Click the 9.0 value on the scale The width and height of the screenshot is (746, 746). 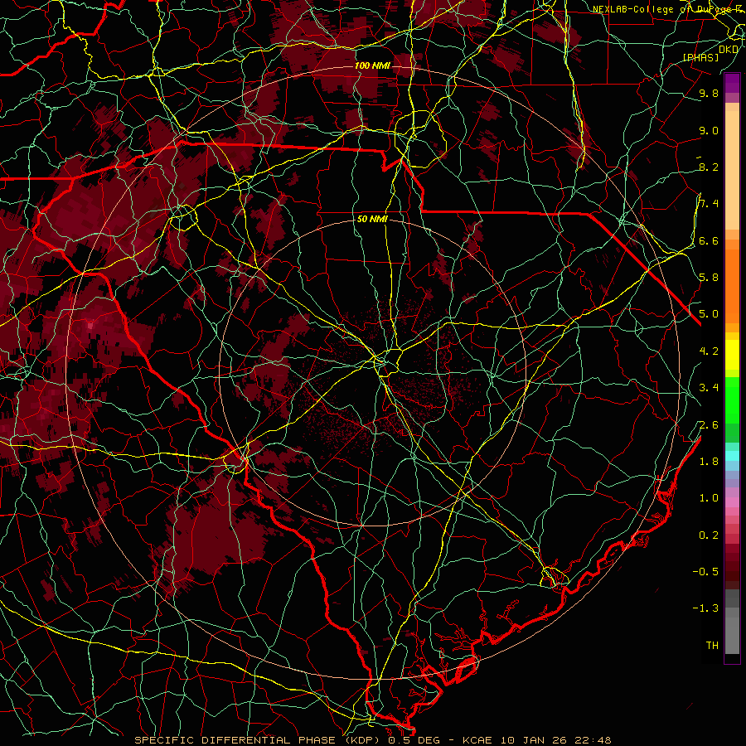pos(709,130)
